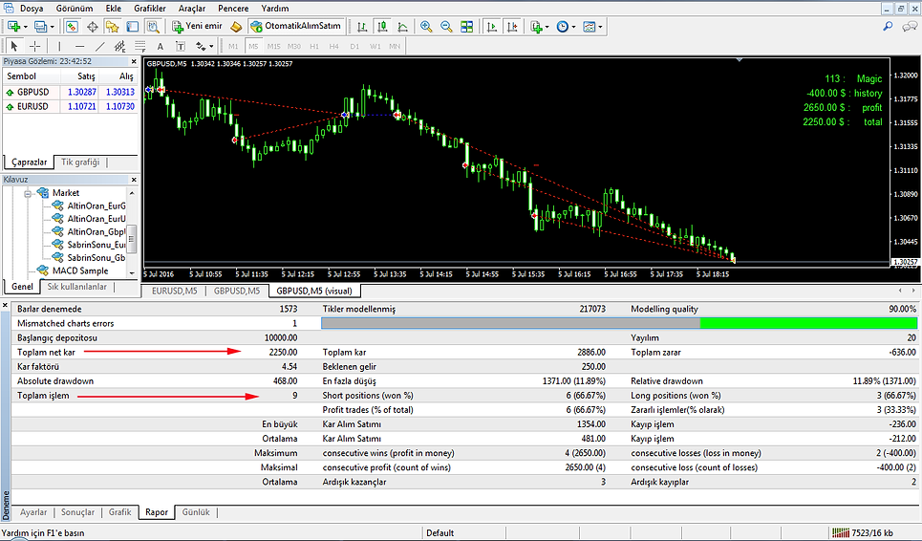Screen dimensions: 922x541
Task: Click the Yeni emir button
Action: [x=198, y=27]
